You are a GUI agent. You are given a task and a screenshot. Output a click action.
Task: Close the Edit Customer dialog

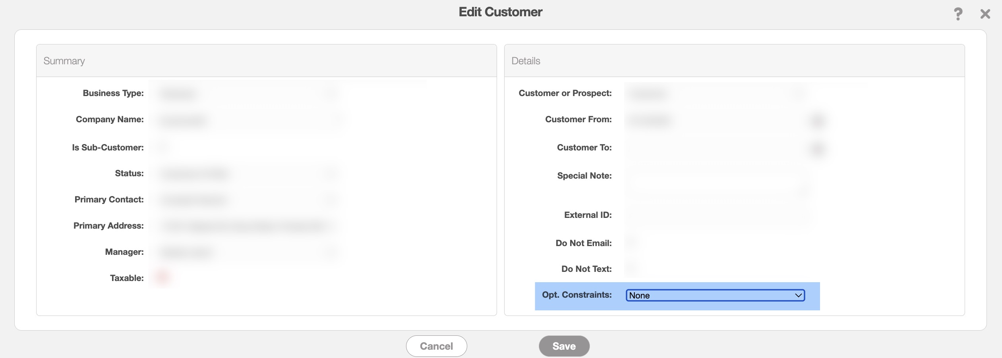coord(985,14)
